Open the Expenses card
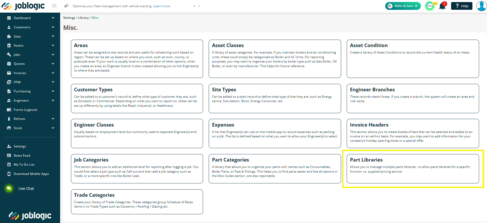Image resolution: width=494 pixels, height=223 pixels. (x=275, y=133)
